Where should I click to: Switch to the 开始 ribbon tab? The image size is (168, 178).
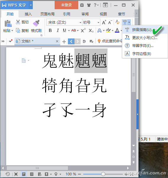pyautogui.click(x=10, y=14)
